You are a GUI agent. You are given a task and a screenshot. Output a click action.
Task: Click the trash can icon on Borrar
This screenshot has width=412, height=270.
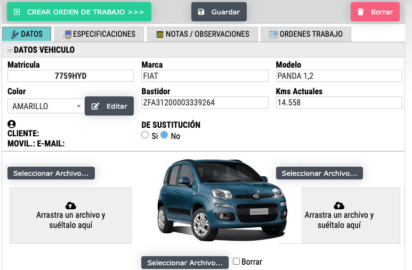[x=361, y=12]
